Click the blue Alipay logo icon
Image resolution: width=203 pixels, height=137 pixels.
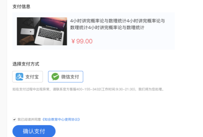19,77
